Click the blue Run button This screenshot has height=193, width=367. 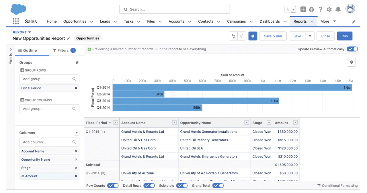(345, 36)
